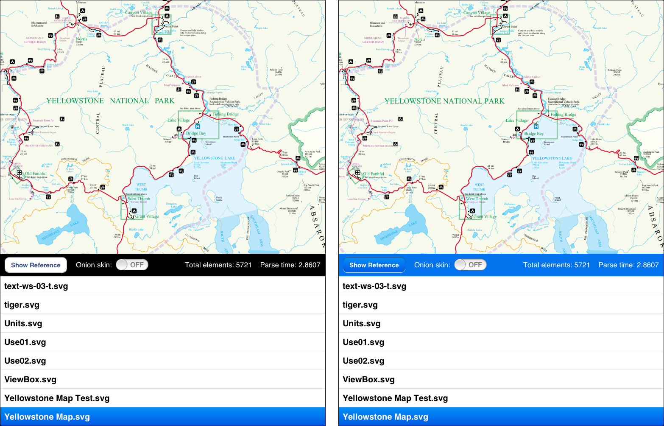Select ViewBox.svg in right list
Viewport: 664px width, 426px height.
501,379
